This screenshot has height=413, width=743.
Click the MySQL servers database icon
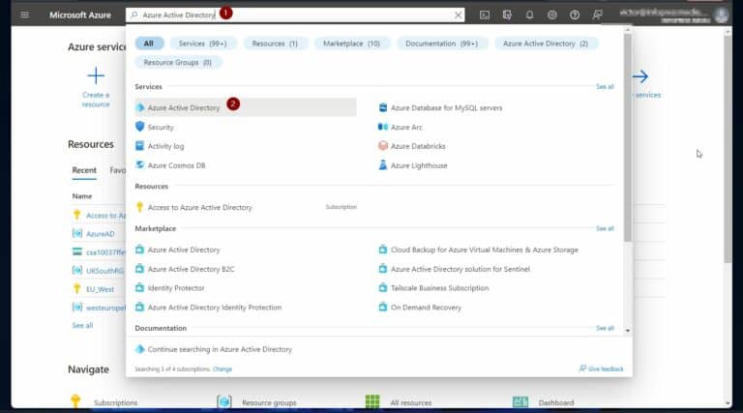pyautogui.click(x=383, y=107)
